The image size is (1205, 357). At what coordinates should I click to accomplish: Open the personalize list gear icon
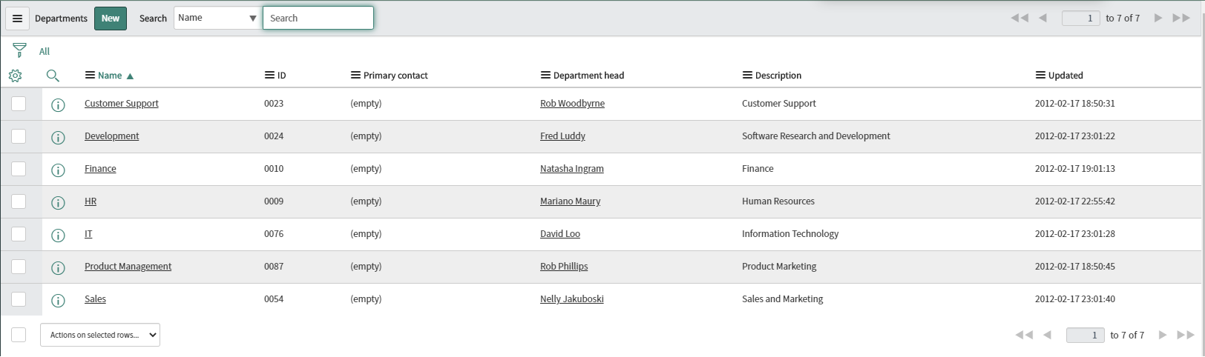16,76
